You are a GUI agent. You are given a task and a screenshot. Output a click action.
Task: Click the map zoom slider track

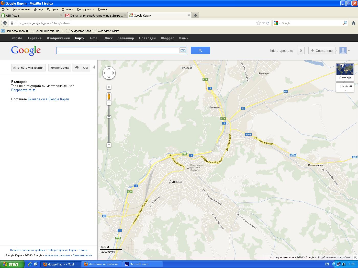109,130
